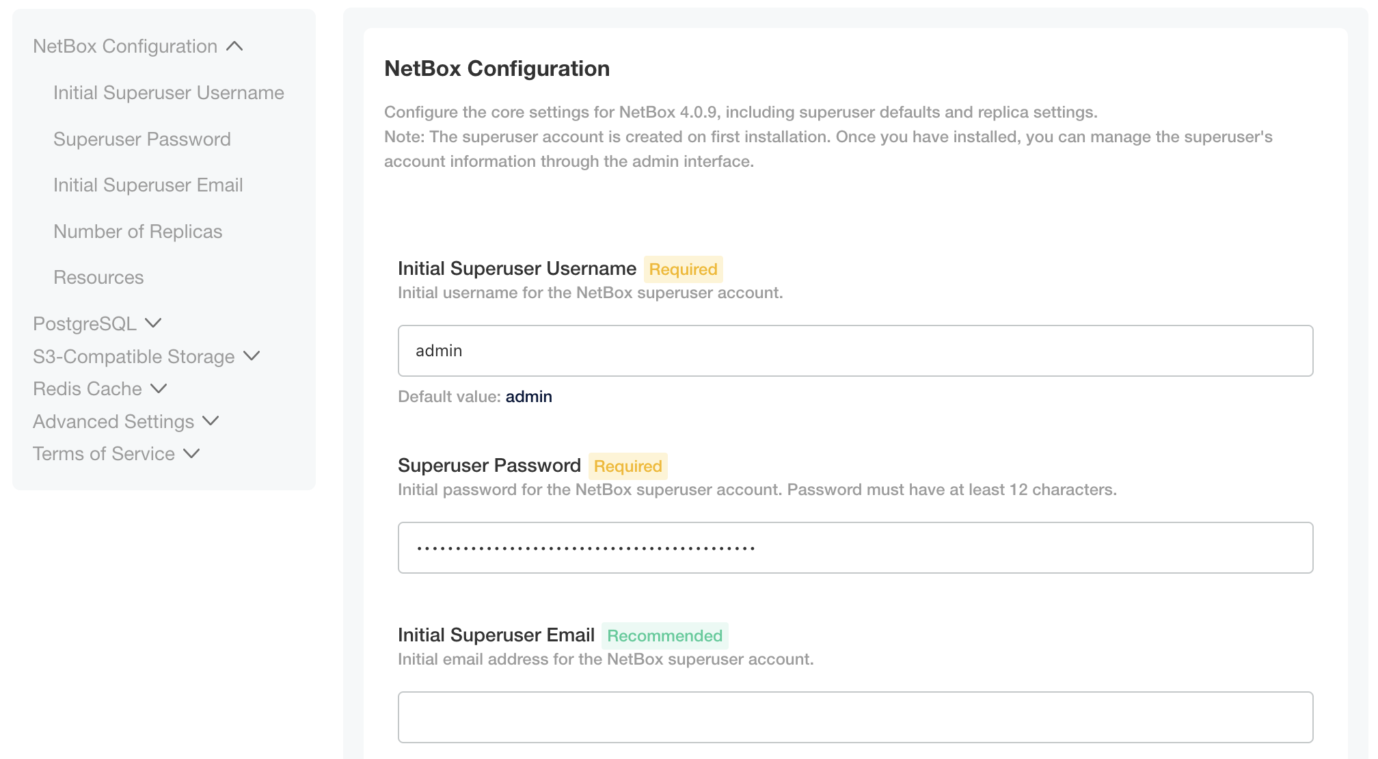The image size is (1378, 759).
Task: Select the Superuser Password input field
Action: pyautogui.click(x=856, y=548)
